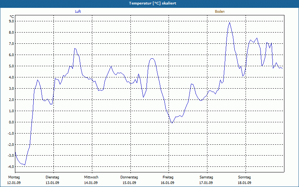Viewport: 299px width, 187px height.
Task: Click the date 17.01.09
Action: (206, 183)
